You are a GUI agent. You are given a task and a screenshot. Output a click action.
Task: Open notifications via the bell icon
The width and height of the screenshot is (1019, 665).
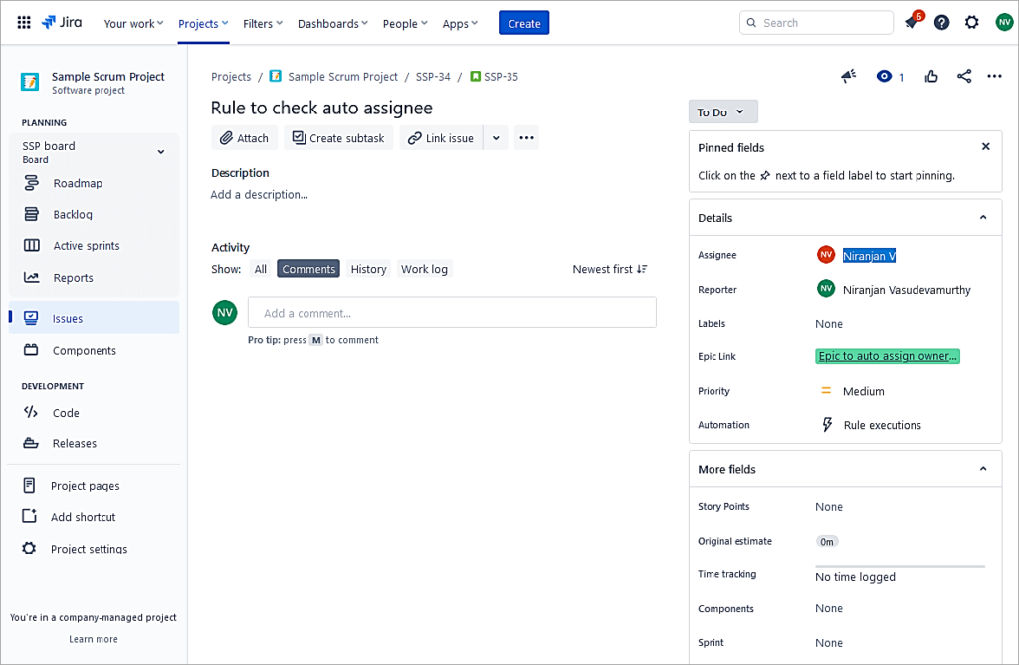click(x=912, y=21)
